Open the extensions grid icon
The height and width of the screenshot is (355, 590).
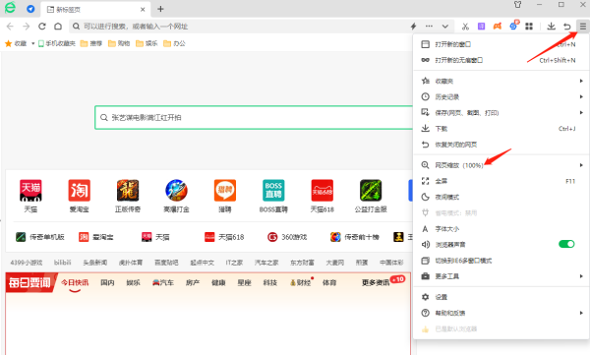529,26
